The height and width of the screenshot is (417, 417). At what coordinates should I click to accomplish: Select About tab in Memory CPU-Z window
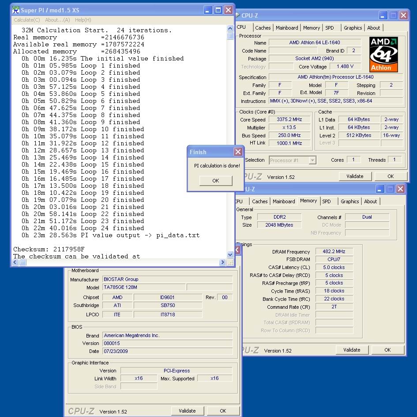coord(371,201)
